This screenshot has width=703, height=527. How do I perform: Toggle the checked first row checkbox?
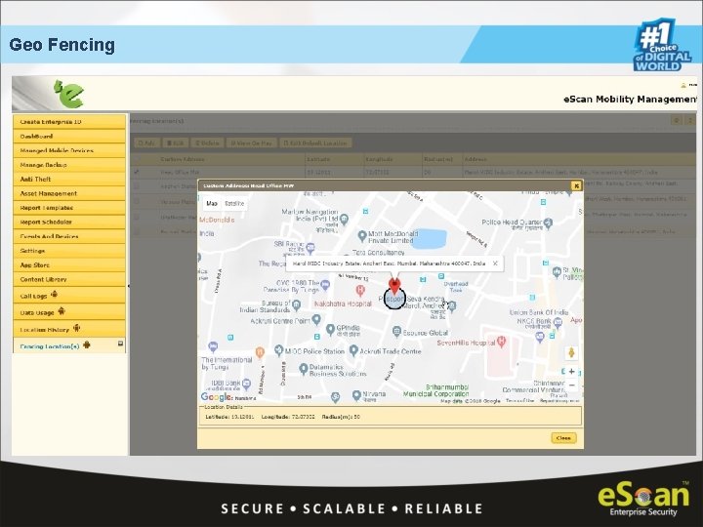pos(137,172)
